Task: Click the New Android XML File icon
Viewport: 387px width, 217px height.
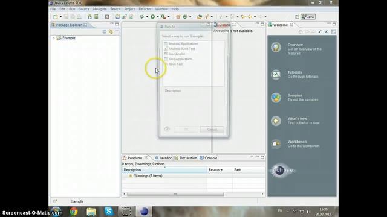Action: (x=131, y=17)
